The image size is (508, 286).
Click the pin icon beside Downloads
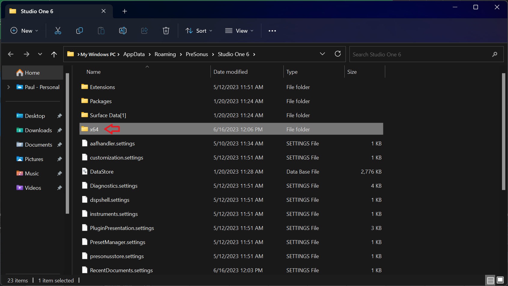(x=59, y=130)
